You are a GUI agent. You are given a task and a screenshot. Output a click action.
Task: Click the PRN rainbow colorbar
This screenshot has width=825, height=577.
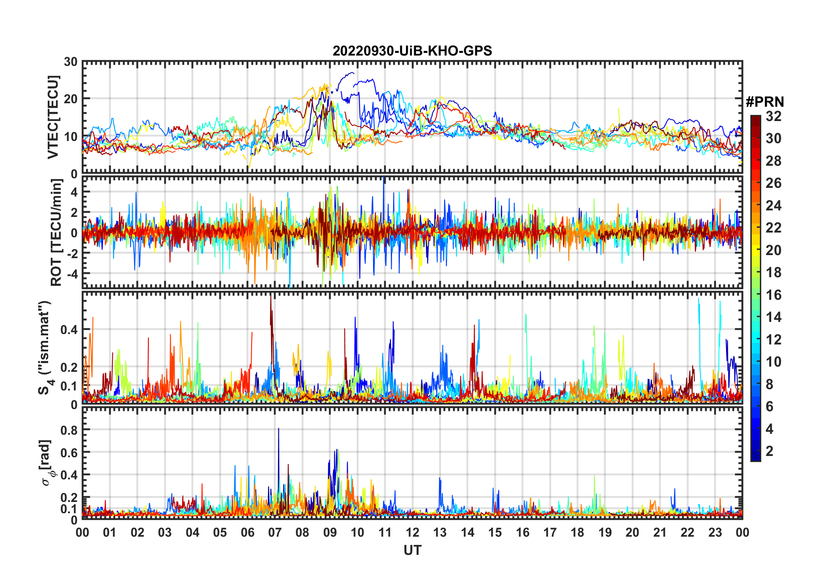click(756, 288)
